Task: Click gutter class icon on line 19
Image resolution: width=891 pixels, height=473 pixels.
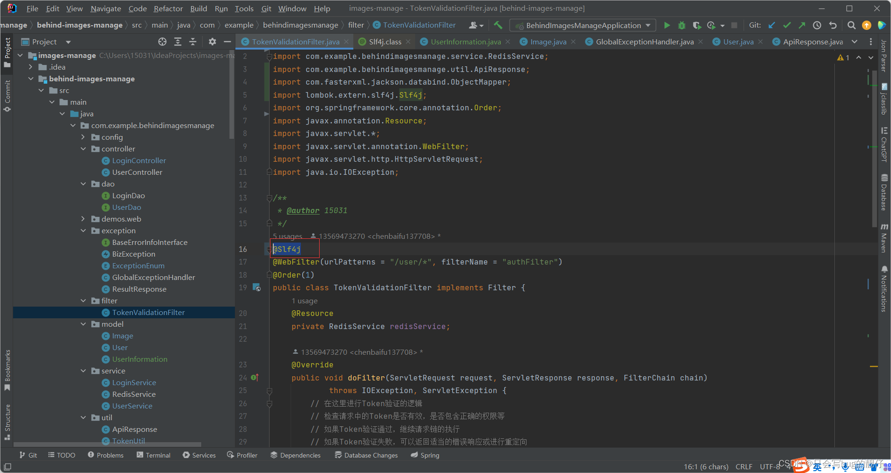Action: pyautogui.click(x=256, y=287)
